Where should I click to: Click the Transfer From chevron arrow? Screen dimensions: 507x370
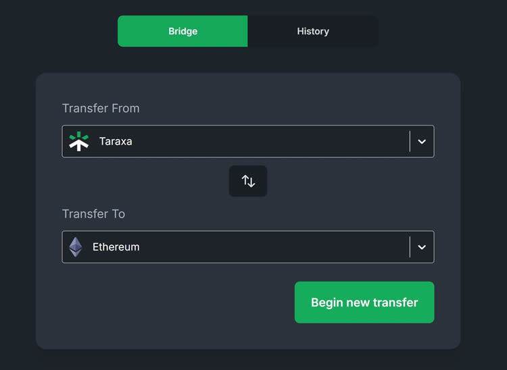[422, 142]
